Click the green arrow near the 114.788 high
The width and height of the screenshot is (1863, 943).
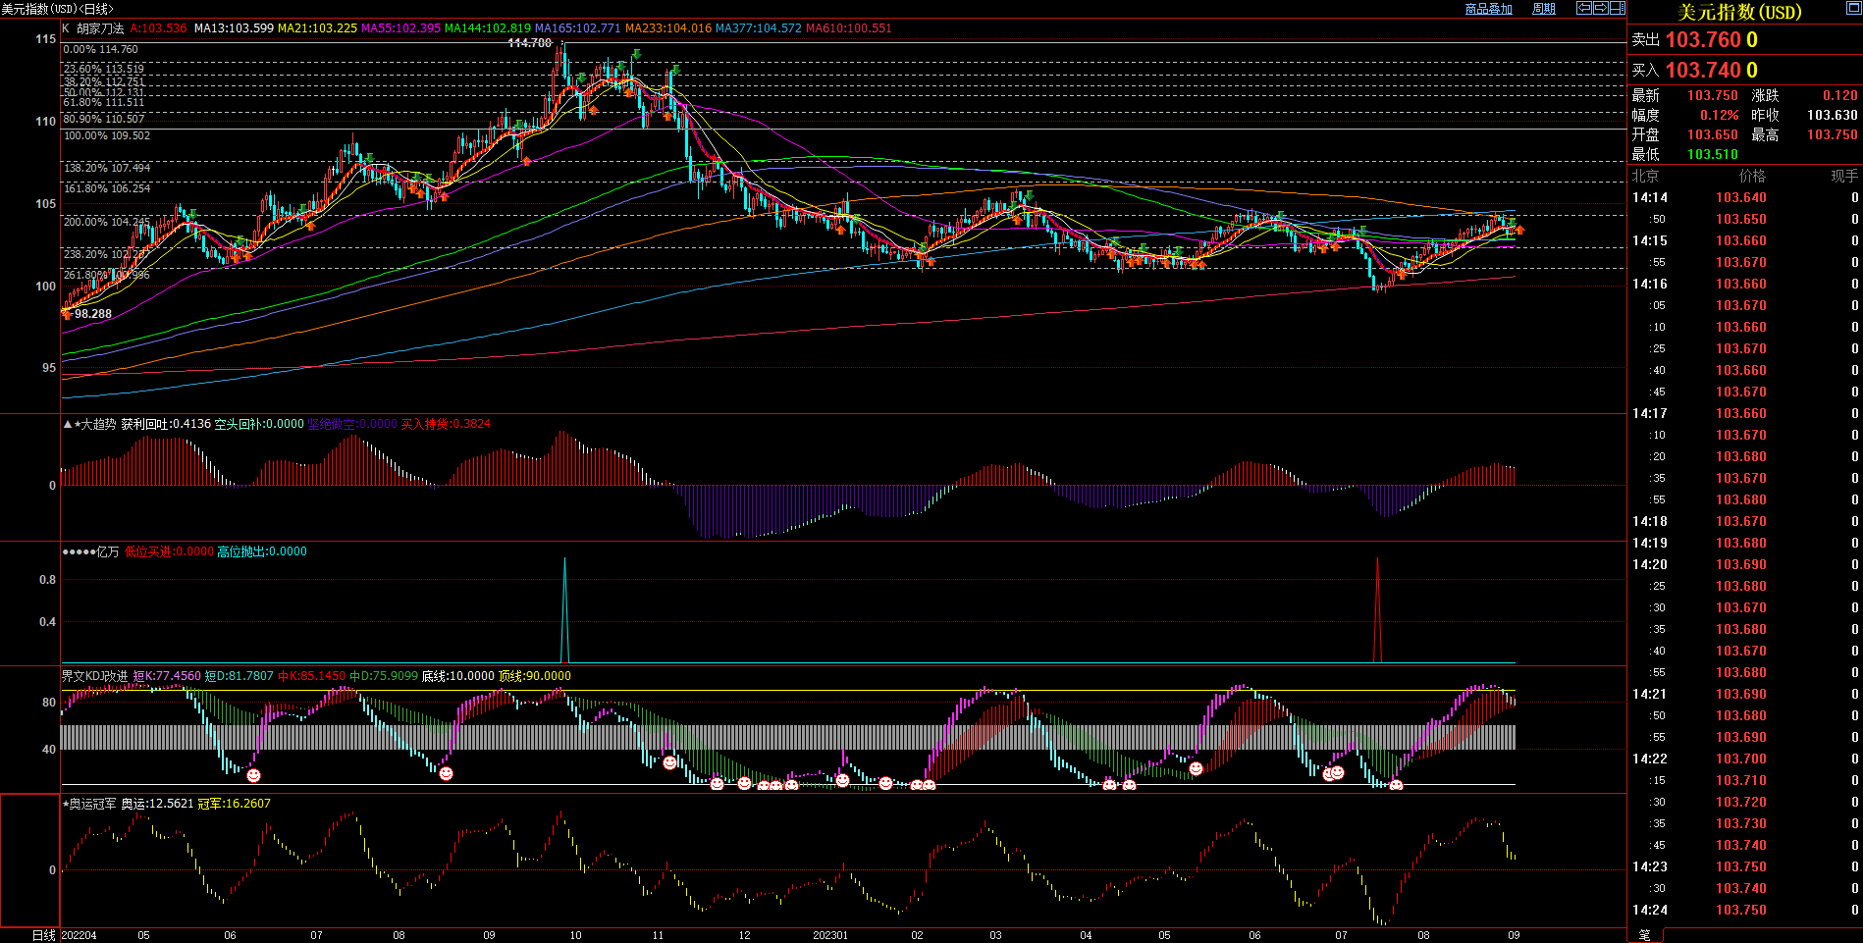[x=637, y=54]
